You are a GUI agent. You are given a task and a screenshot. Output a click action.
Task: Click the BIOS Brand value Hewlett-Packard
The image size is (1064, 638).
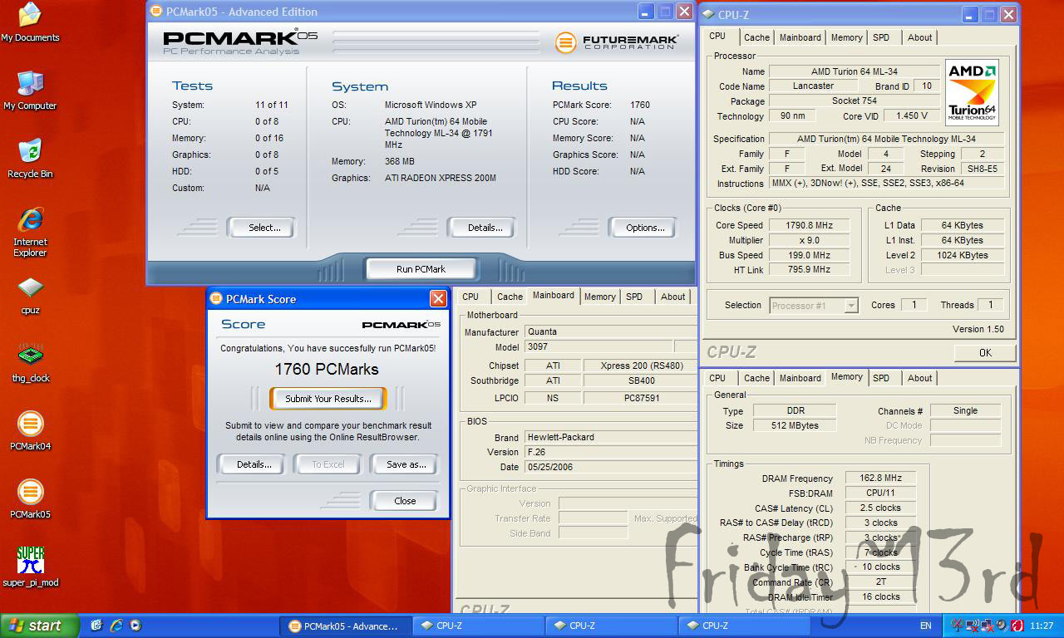(610, 437)
